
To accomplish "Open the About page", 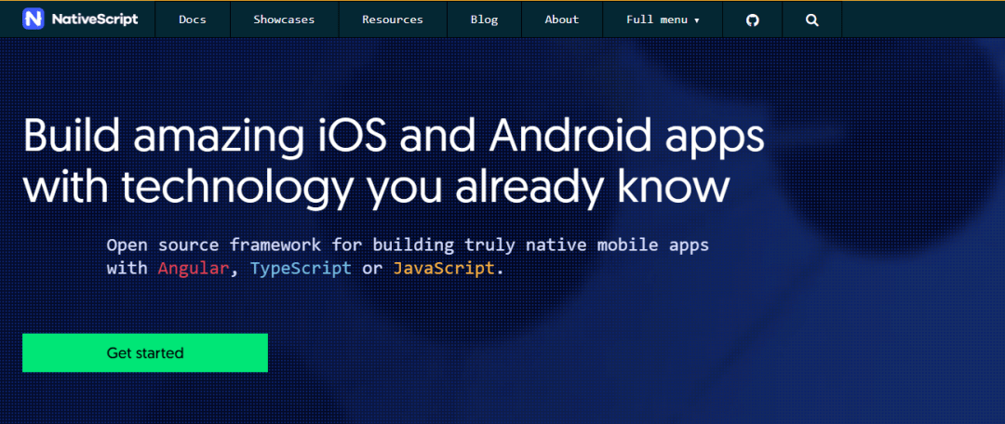I will tap(562, 20).
